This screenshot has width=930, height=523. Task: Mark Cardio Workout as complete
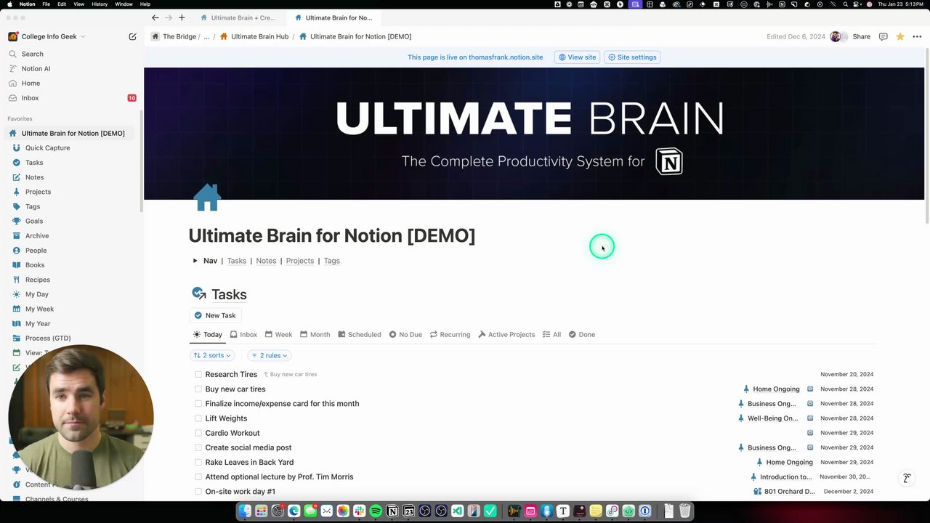pos(198,433)
